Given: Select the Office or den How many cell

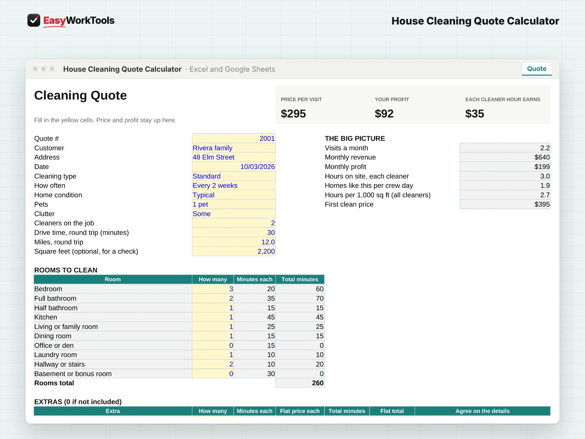Looking at the screenshot, I should (x=213, y=345).
